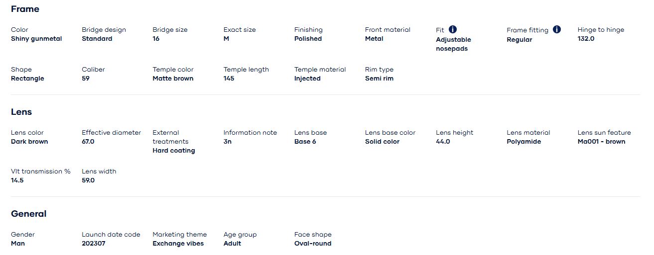Click the Adjustable nosepads fit value
The image size is (654, 255).
(453, 44)
